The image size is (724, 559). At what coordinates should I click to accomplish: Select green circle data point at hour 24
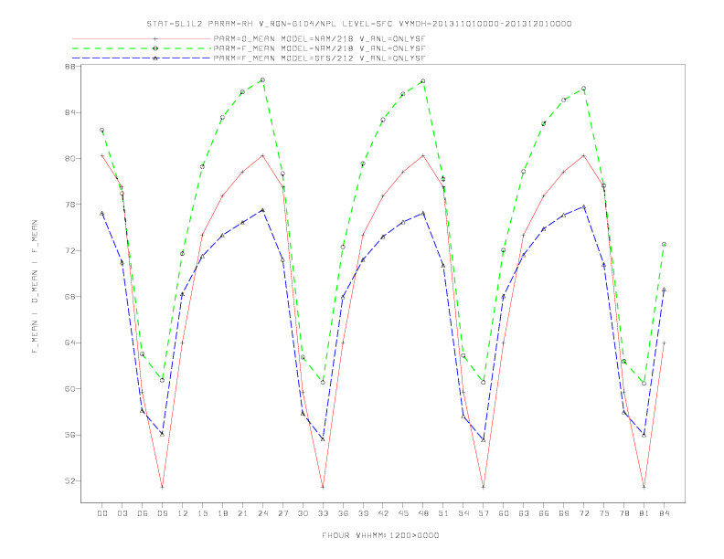[x=262, y=79]
